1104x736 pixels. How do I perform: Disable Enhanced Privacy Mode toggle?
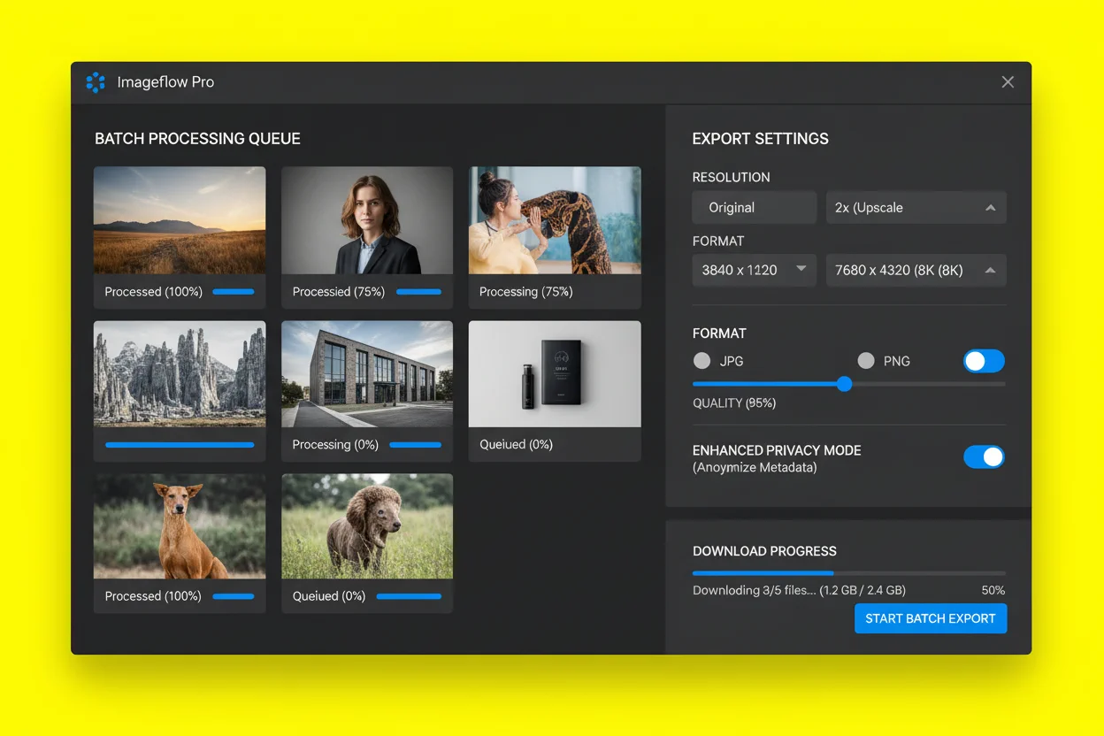click(x=984, y=457)
